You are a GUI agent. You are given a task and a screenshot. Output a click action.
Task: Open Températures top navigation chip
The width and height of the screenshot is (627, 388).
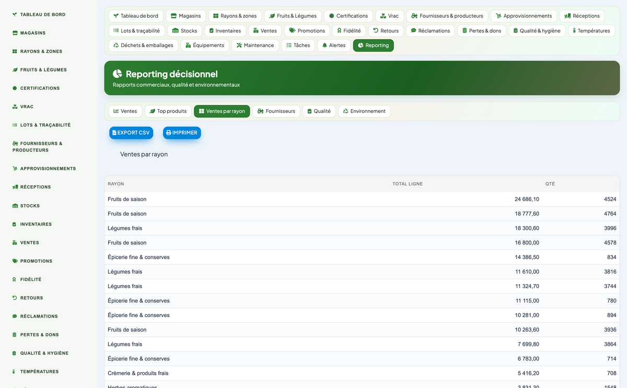point(591,31)
